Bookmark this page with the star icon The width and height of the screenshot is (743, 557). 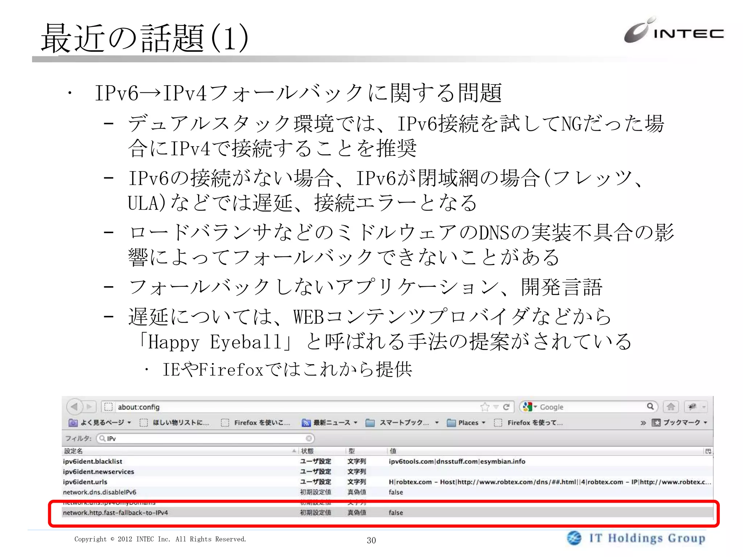click(484, 407)
